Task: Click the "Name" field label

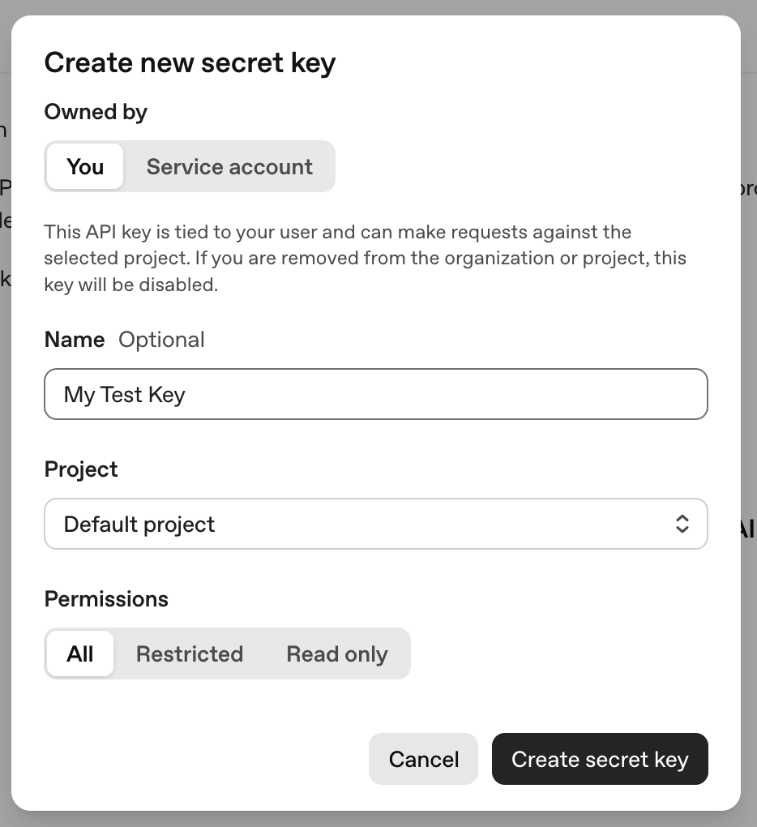Action: click(x=75, y=340)
